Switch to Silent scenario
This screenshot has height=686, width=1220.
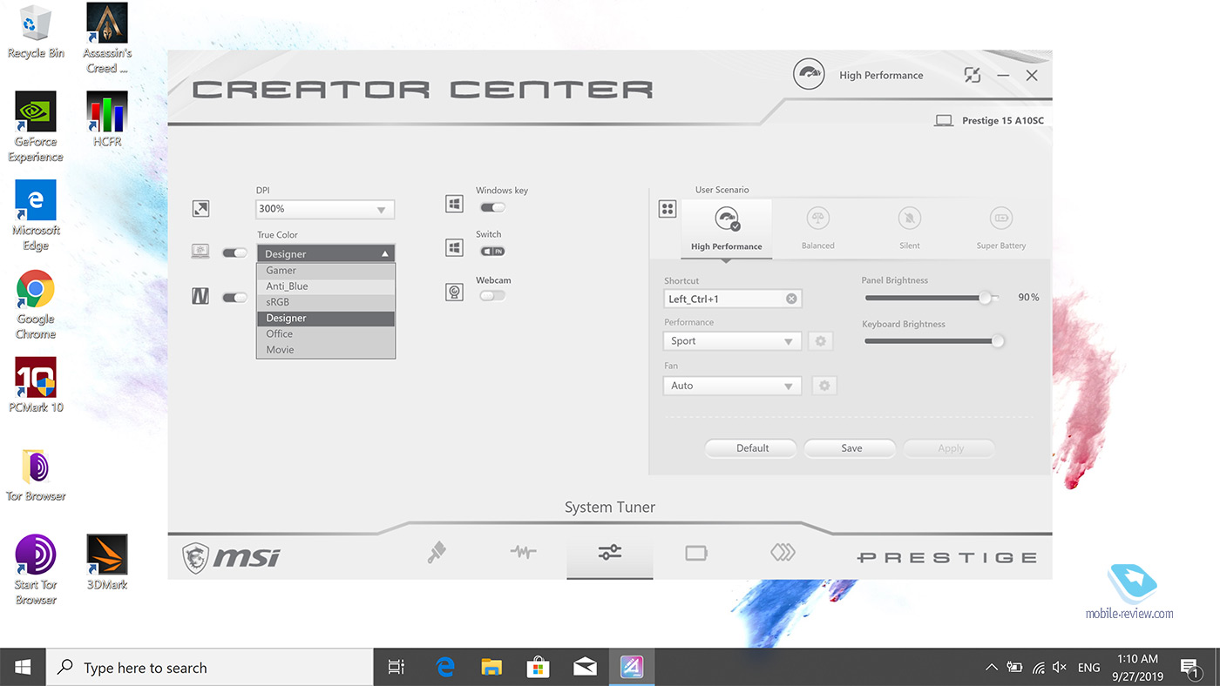point(909,229)
